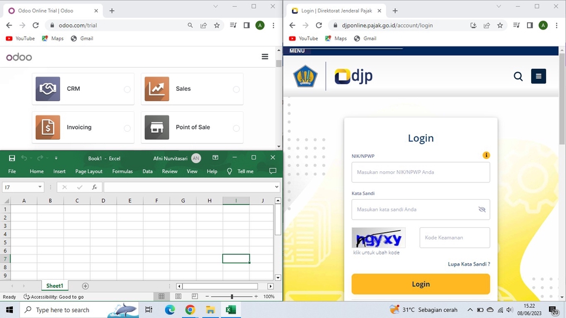
Task: Click NIK/NPWP info icon
Action: pyautogui.click(x=486, y=155)
